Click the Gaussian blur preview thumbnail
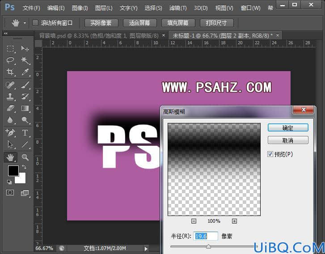Image resolution: width=325 pixels, height=254 pixels. coord(214,169)
